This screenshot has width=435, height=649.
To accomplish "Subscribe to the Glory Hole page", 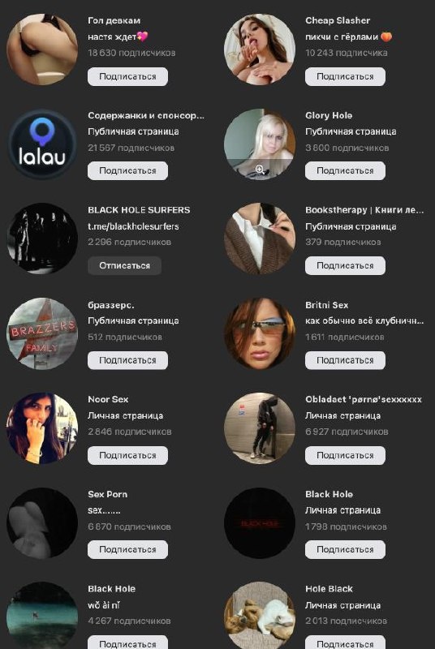I will (x=345, y=171).
